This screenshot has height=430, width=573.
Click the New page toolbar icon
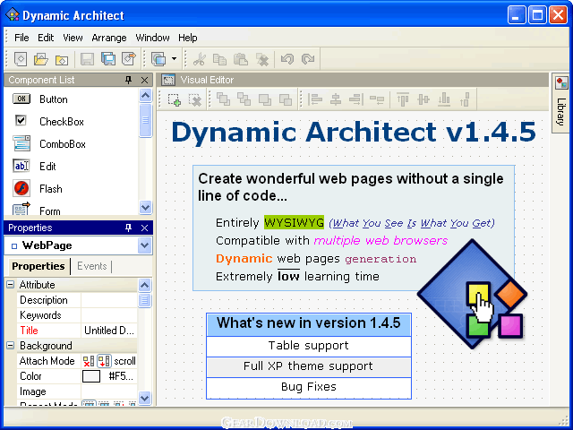(x=21, y=59)
